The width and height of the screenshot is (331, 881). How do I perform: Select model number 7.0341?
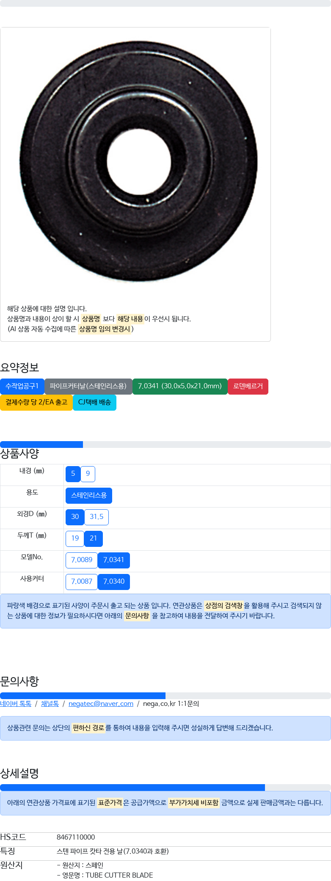114,560
